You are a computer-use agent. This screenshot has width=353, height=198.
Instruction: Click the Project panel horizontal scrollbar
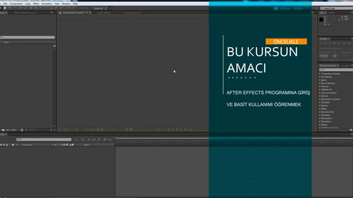(x=39, y=130)
